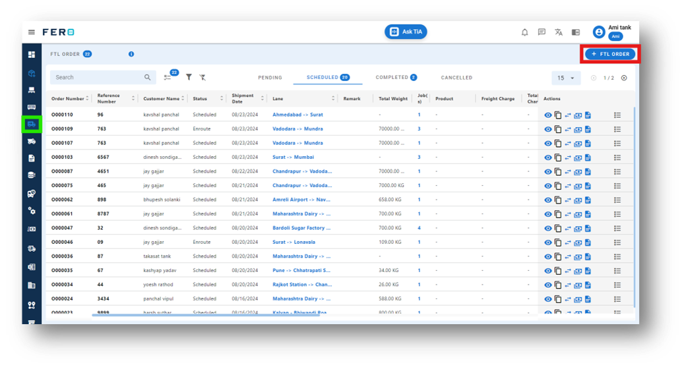Sort by Lane column

(333, 99)
